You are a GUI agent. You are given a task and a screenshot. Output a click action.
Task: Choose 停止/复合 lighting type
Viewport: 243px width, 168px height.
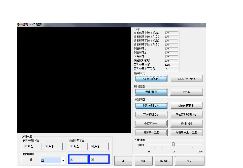coord(151,92)
